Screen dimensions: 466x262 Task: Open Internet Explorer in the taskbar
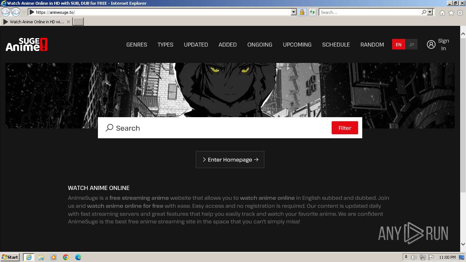click(29, 257)
